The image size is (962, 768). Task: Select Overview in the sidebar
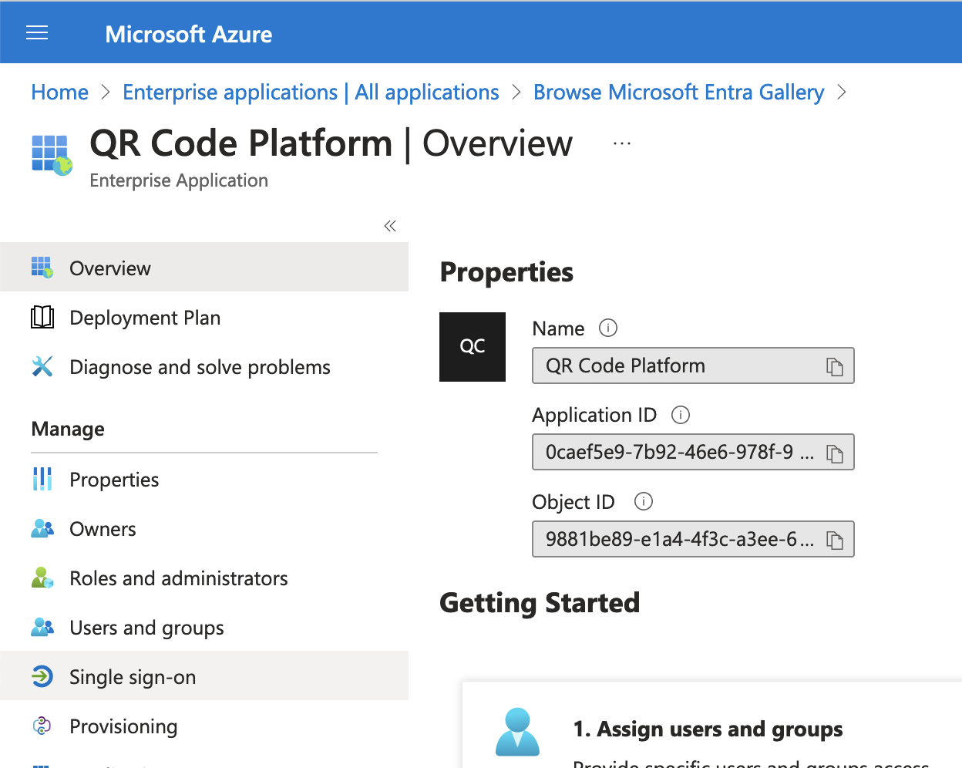pyautogui.click(x=204, y=267)
